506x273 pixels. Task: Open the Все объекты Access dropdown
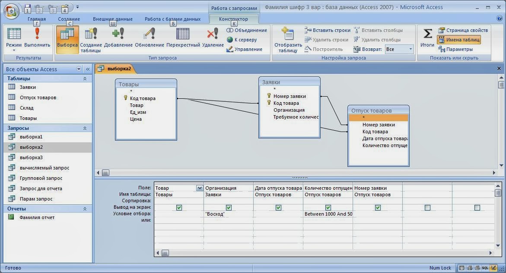[x=79, y=69]
